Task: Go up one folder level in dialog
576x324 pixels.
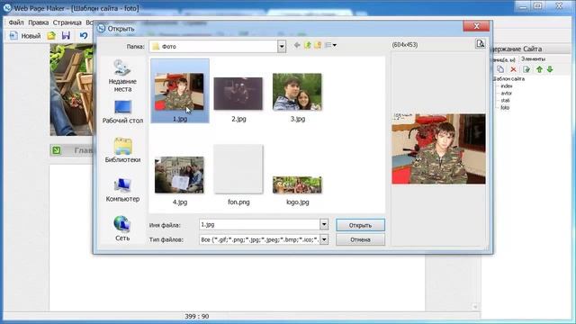Action: coord(308,45)
